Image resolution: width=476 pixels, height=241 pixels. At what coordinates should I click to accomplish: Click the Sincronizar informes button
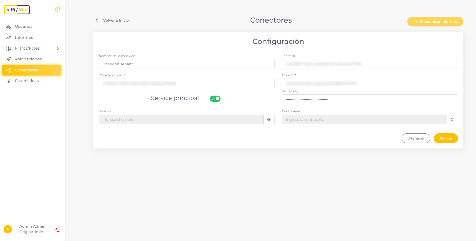[x=435, y=22]
